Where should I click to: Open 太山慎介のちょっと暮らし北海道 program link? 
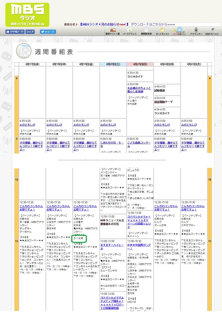(139, 90)
